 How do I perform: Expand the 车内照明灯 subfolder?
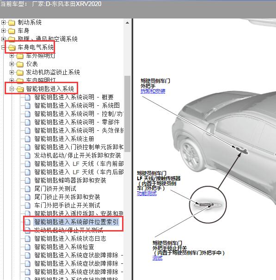(12, 80)
